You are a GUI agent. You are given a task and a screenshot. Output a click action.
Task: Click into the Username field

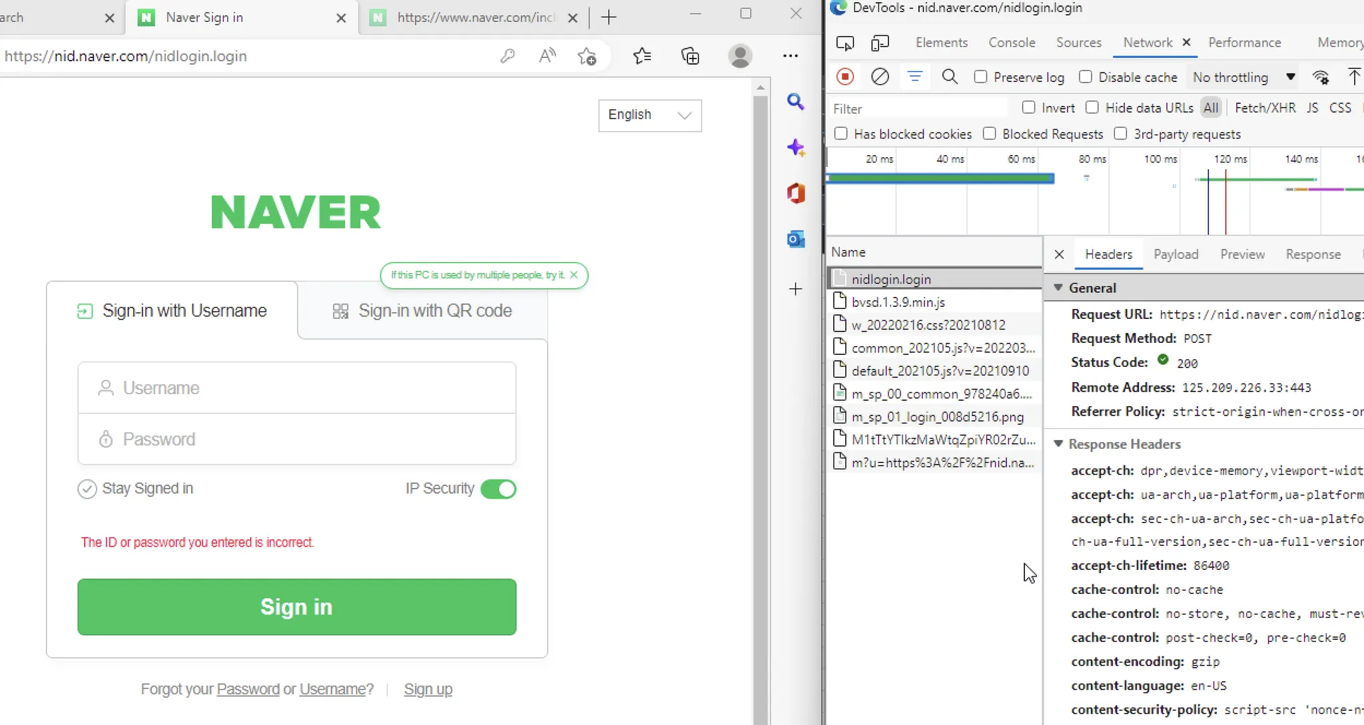297,388
